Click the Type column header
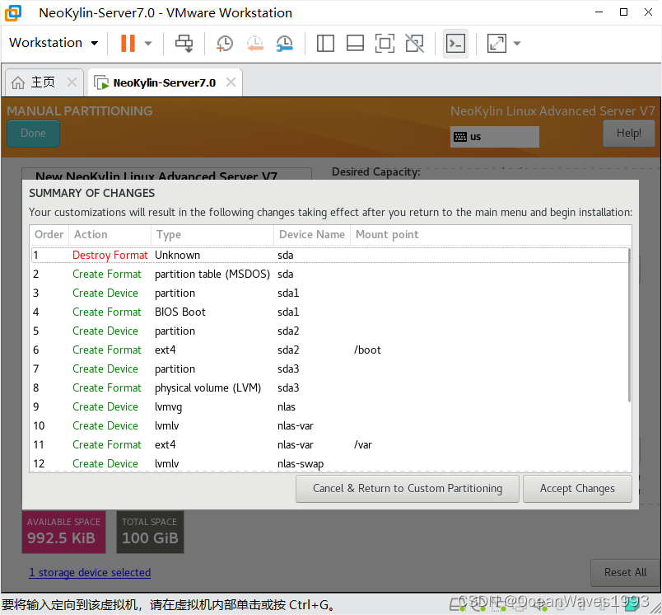662x615 pixels. click(212, 235)
